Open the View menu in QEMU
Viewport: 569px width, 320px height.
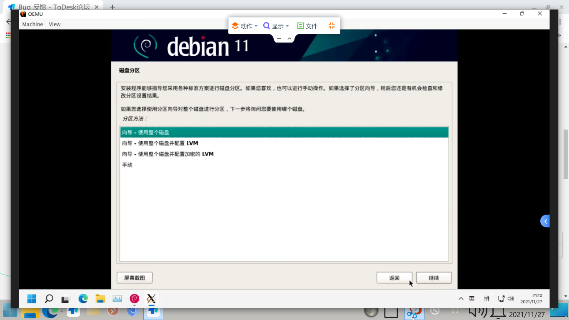coord(55,24)
